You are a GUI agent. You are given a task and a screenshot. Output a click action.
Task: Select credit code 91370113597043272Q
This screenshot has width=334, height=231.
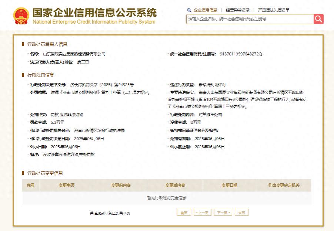point(241,54)
